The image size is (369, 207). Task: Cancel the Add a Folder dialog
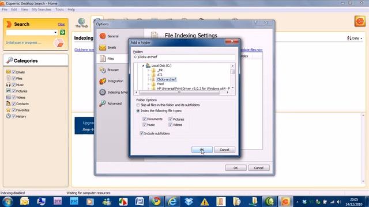tap(224, 149)
